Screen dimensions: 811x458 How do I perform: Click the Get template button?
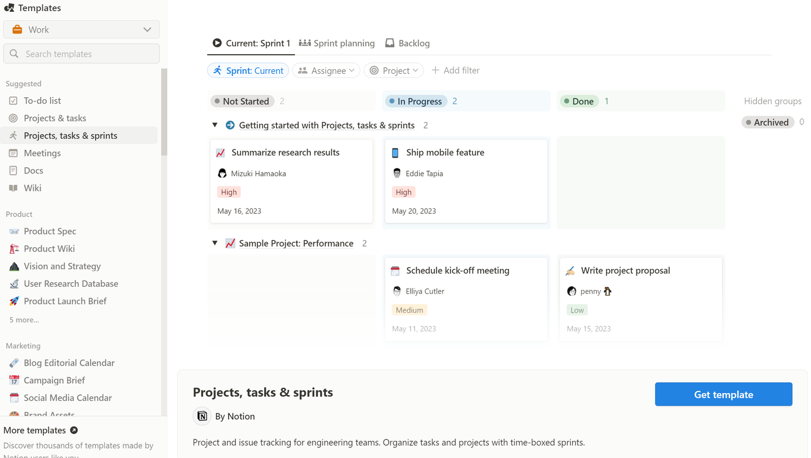click(724, 394)
